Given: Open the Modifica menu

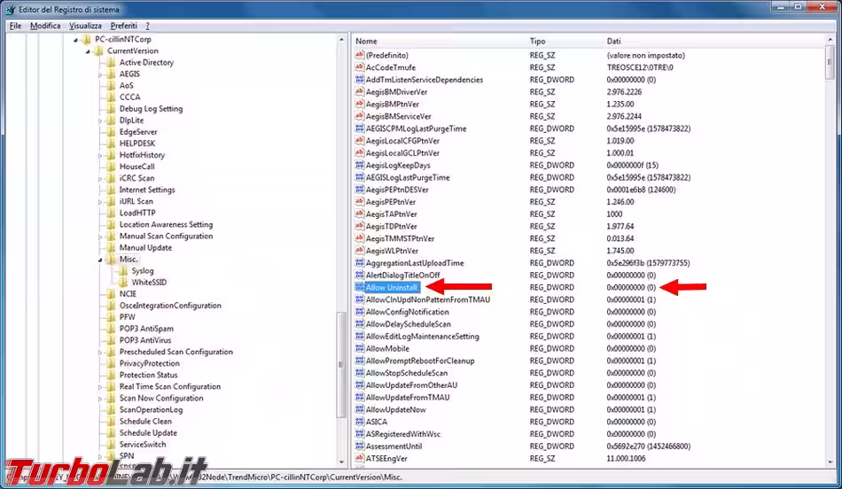Looking at the screenshot, I should pyautogui.click(x=45, y=26).
